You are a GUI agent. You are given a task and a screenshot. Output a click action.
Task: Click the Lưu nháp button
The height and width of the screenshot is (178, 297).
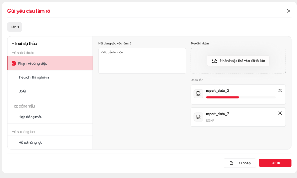(x=240, y=163)
